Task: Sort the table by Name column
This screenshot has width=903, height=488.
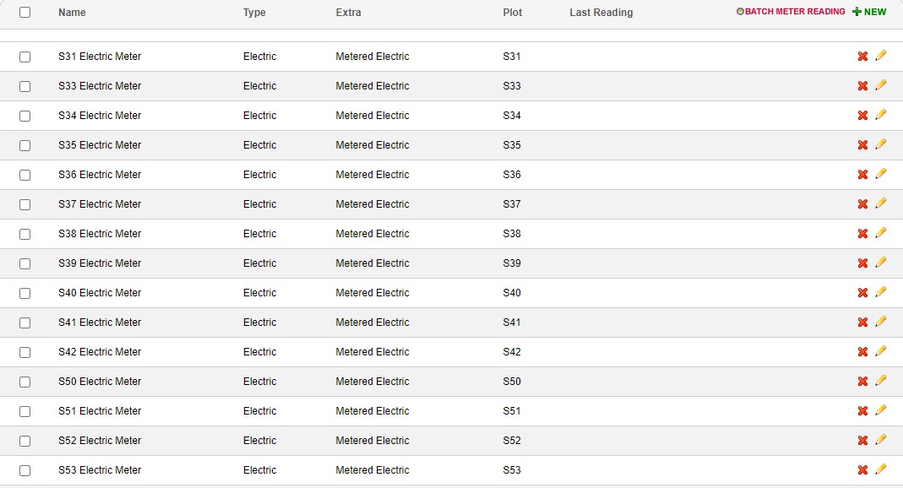Action: pyautogui.click(x=72, y=13)
